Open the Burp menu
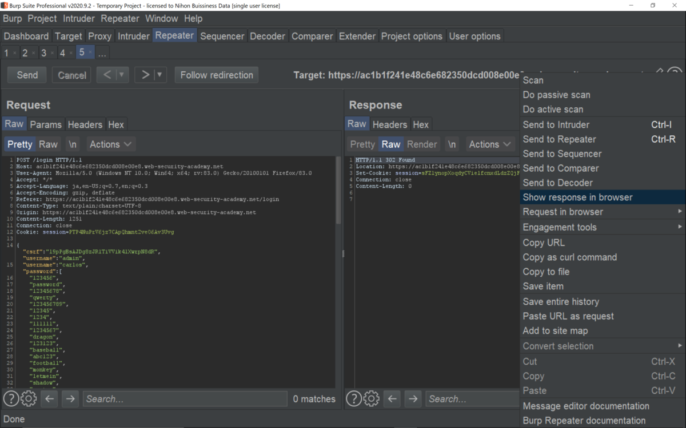The image size is (686, 428). 13,18
